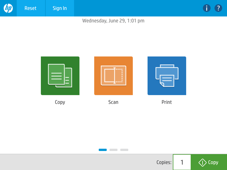Viewport: 227px width, 170px height.
Task: Tap the Copy label under green tile
Action: [60, 102]
